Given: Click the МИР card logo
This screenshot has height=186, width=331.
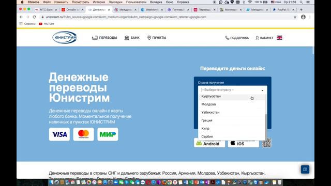Looking at the screenshot, I should pos(108,134).
